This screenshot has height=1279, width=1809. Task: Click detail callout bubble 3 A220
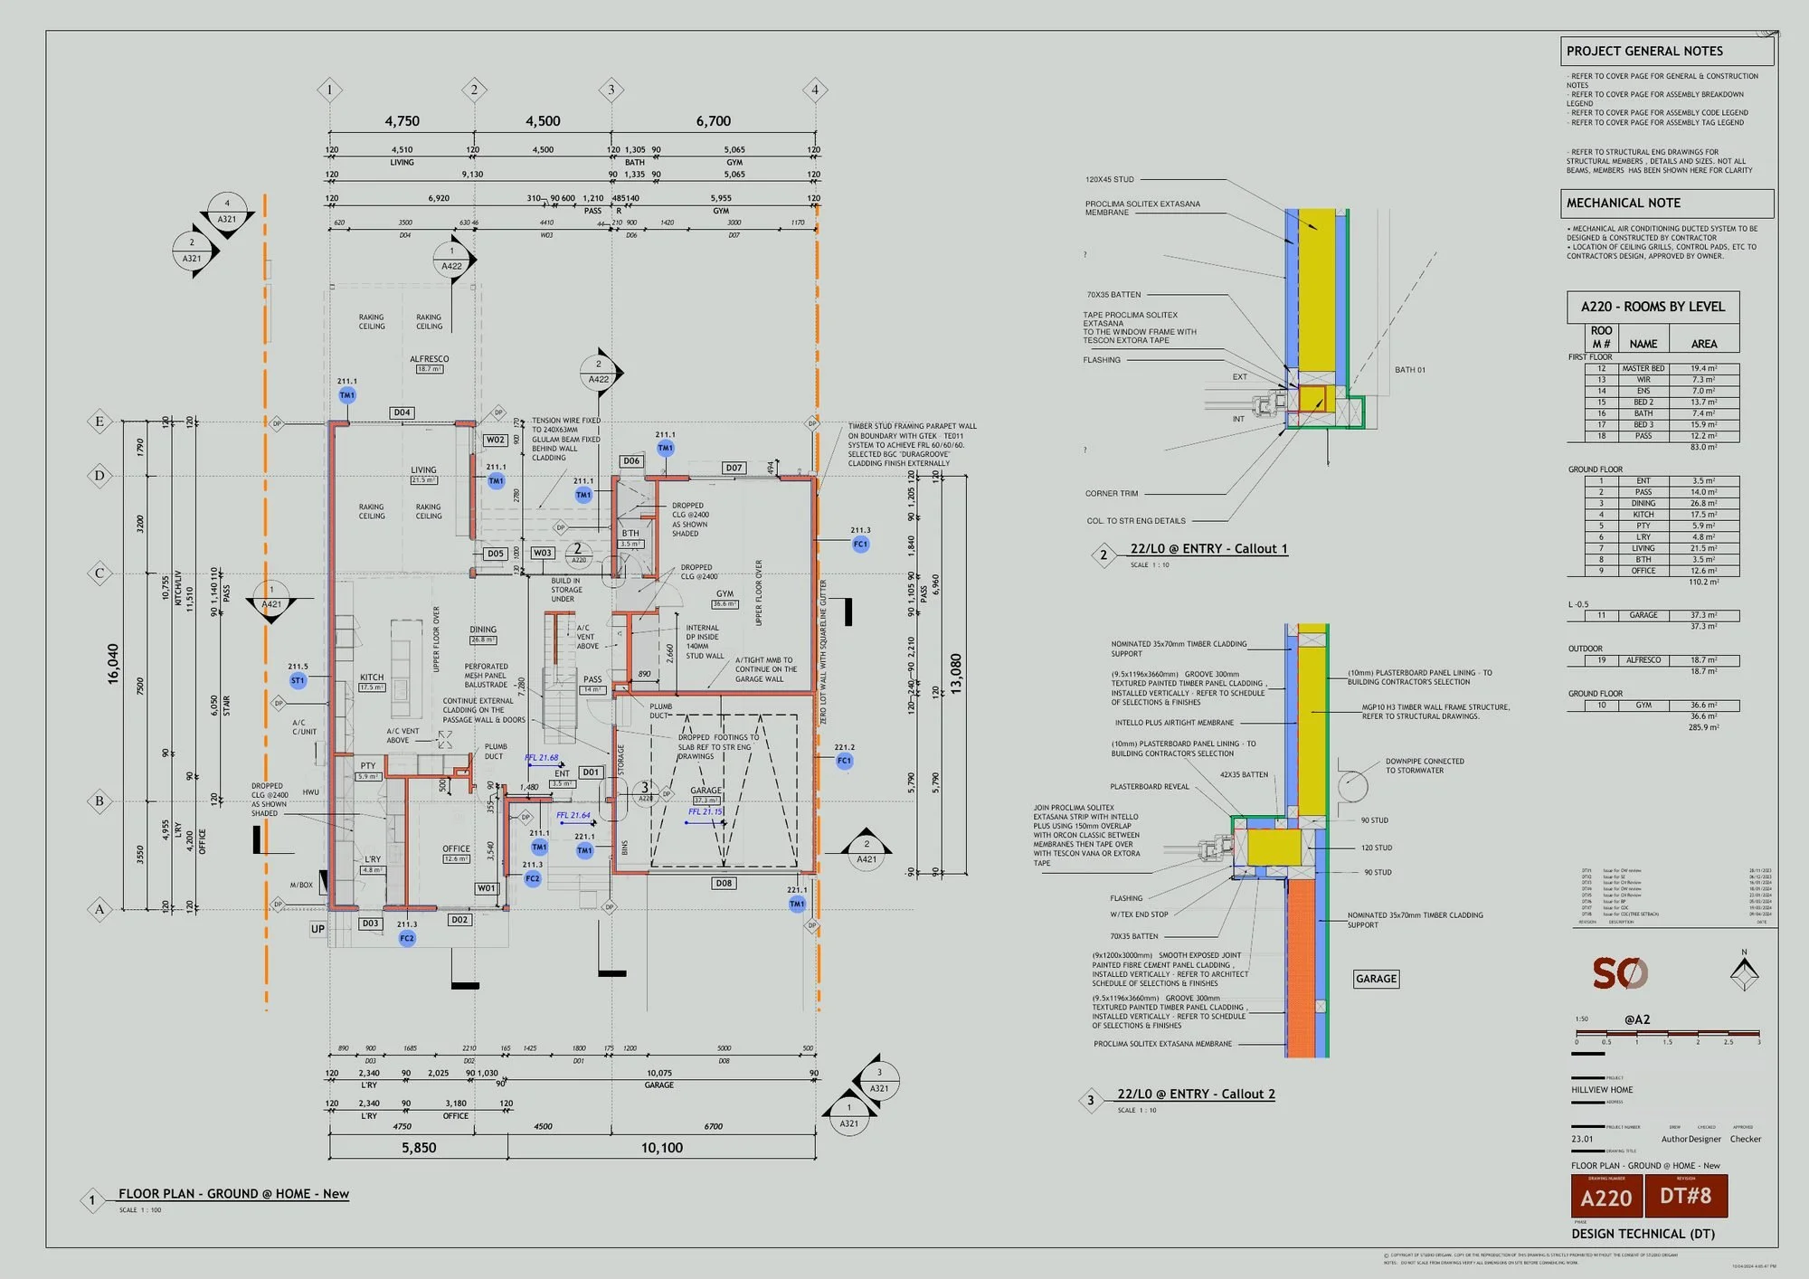645,791
